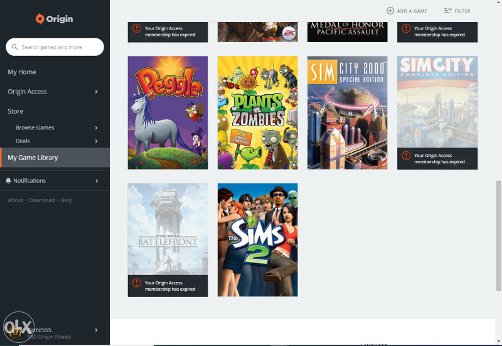502x346 pixels.
Task: Expand the user profile chevron for Taree555
Action: (x=97, y=330)
